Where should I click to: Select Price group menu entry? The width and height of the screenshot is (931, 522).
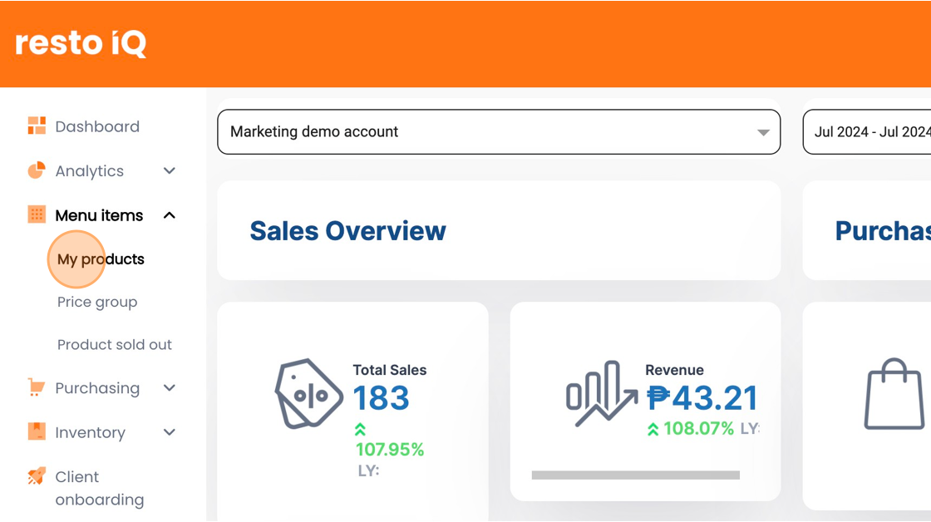point(97,303)
